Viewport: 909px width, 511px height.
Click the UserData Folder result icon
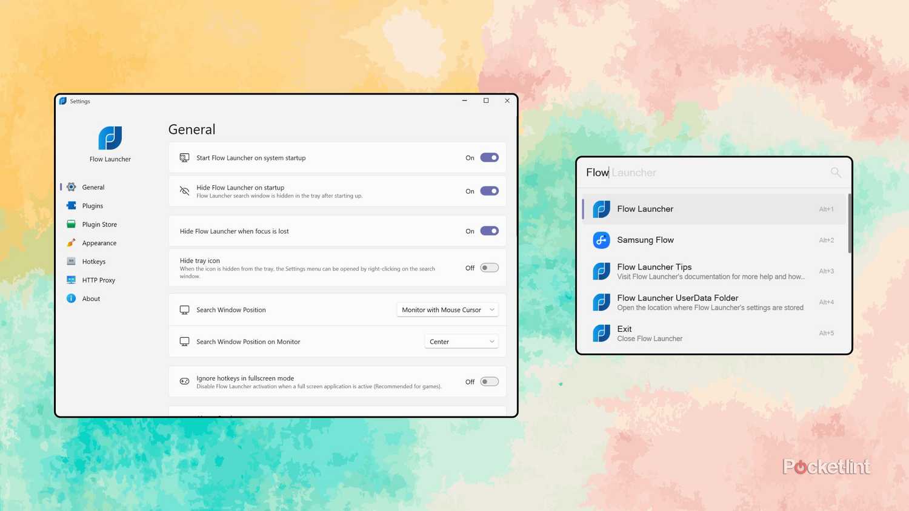601,302
